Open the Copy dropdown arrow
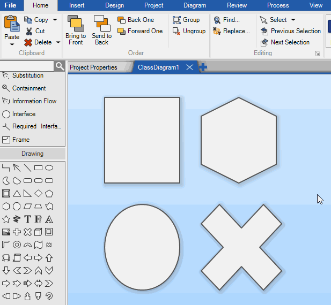 (x=55, y=20)
